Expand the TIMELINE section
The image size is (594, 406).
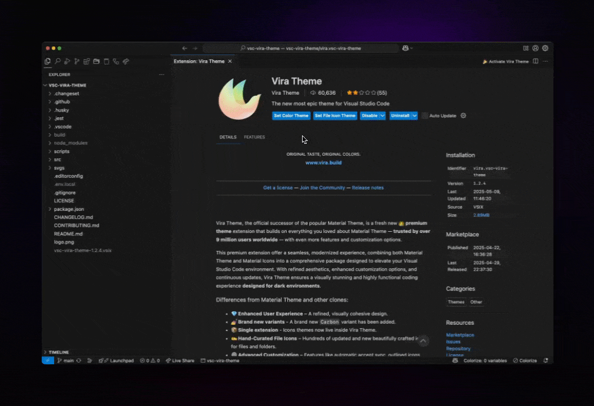coord(59,352)
